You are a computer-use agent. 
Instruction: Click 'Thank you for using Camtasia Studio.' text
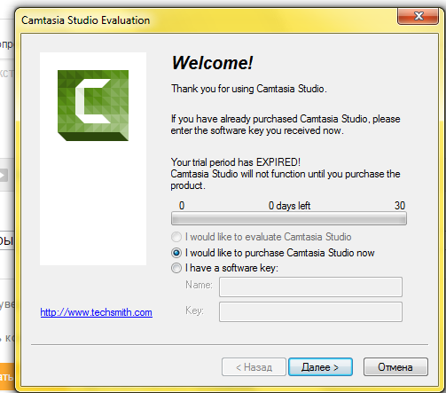pyautogui.click(x=249, y=89)
